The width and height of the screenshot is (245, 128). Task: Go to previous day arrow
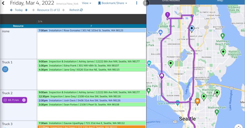pos(11,10)
